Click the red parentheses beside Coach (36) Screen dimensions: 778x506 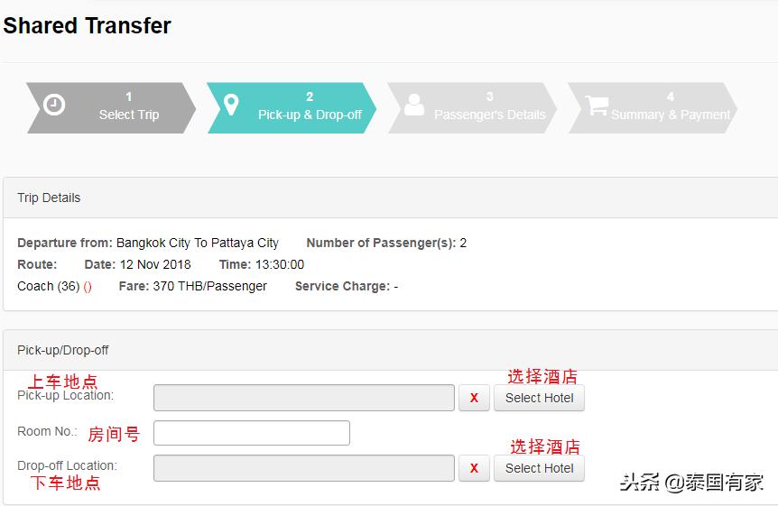click(x=88, y=287)
